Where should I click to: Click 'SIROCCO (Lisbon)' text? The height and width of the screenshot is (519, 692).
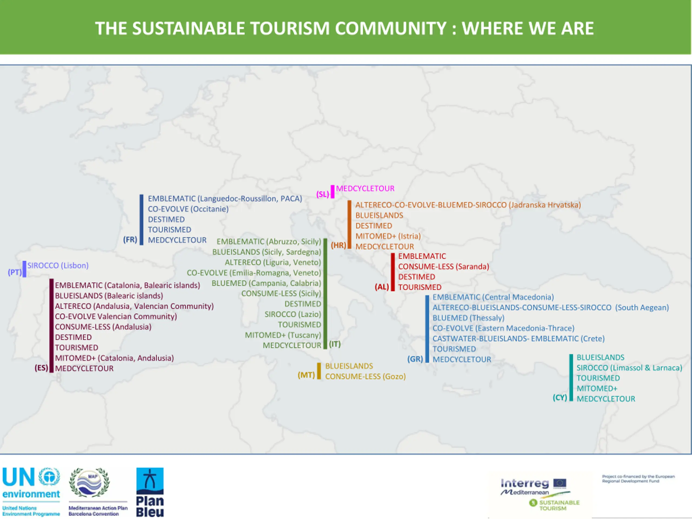[x=58, y=266]
